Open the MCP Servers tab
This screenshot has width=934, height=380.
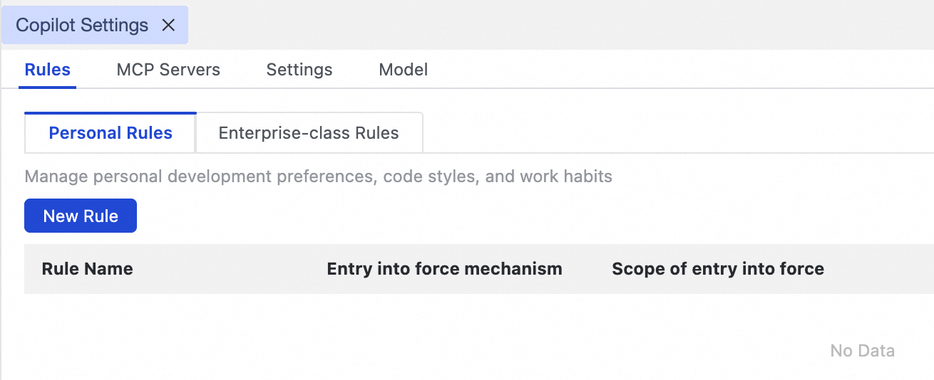pos(168,70)
